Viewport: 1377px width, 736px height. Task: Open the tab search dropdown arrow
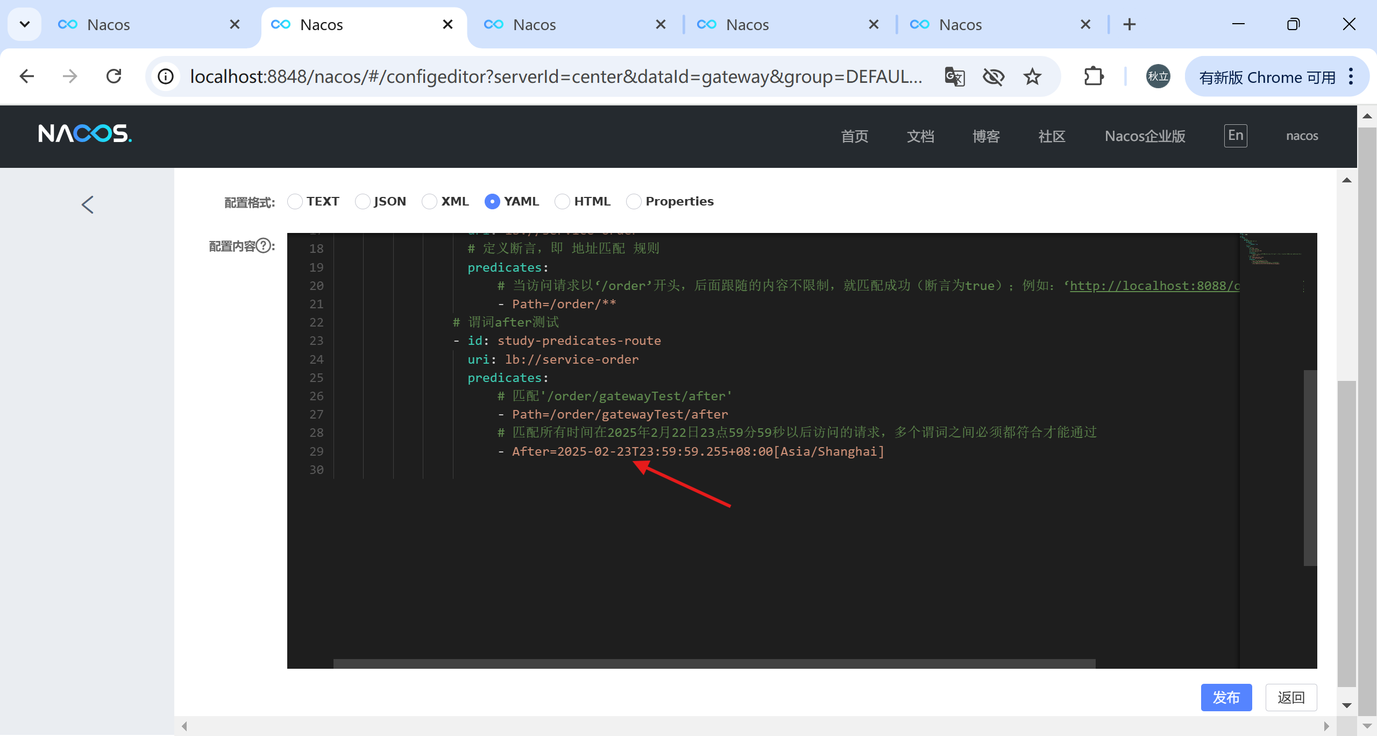24,24
